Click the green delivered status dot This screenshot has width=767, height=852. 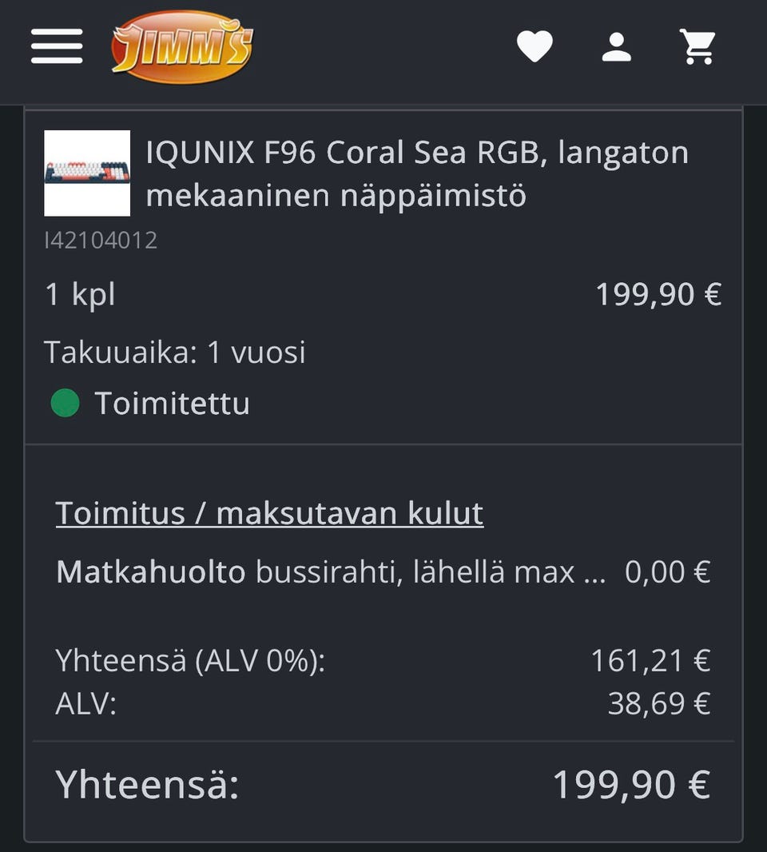(x=65, y=403)
